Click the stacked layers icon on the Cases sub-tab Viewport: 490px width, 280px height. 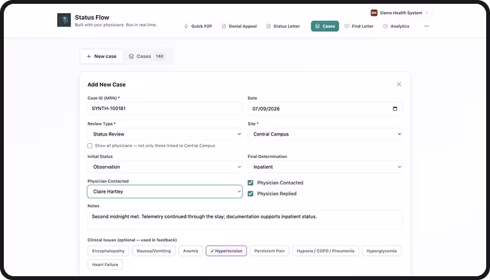[131, 56]
